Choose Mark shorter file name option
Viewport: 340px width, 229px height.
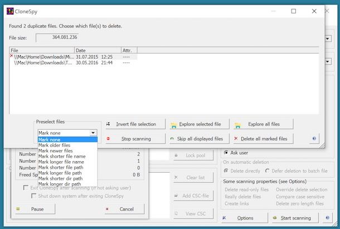pos(67,157)
